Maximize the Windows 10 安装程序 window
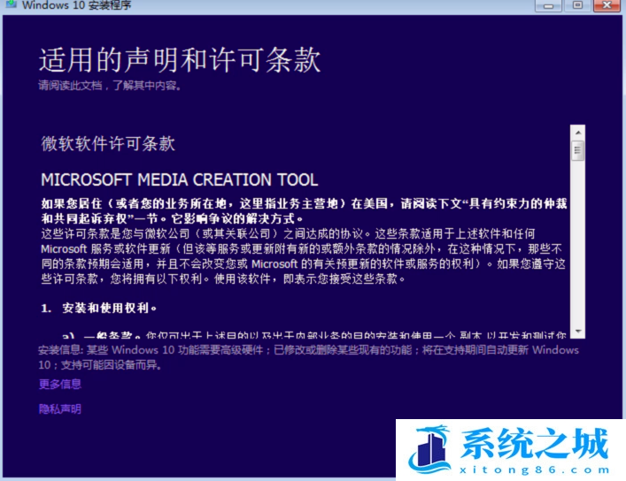This screenshot has height=481, width=626. pyautogui.click(x=577, y=5)
